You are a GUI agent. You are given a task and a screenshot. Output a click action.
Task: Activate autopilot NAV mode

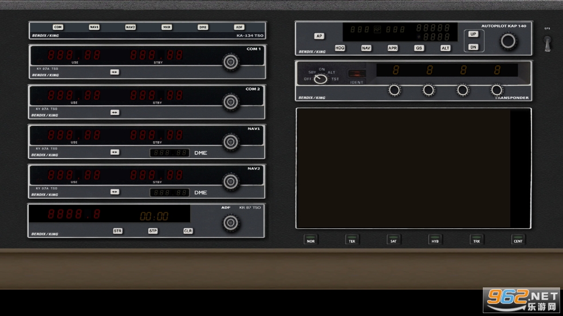click(x=366, y=48)
